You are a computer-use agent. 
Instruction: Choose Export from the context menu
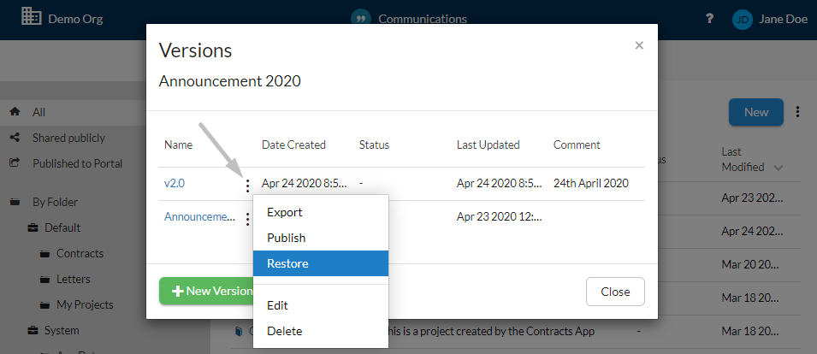coord(321,212)
